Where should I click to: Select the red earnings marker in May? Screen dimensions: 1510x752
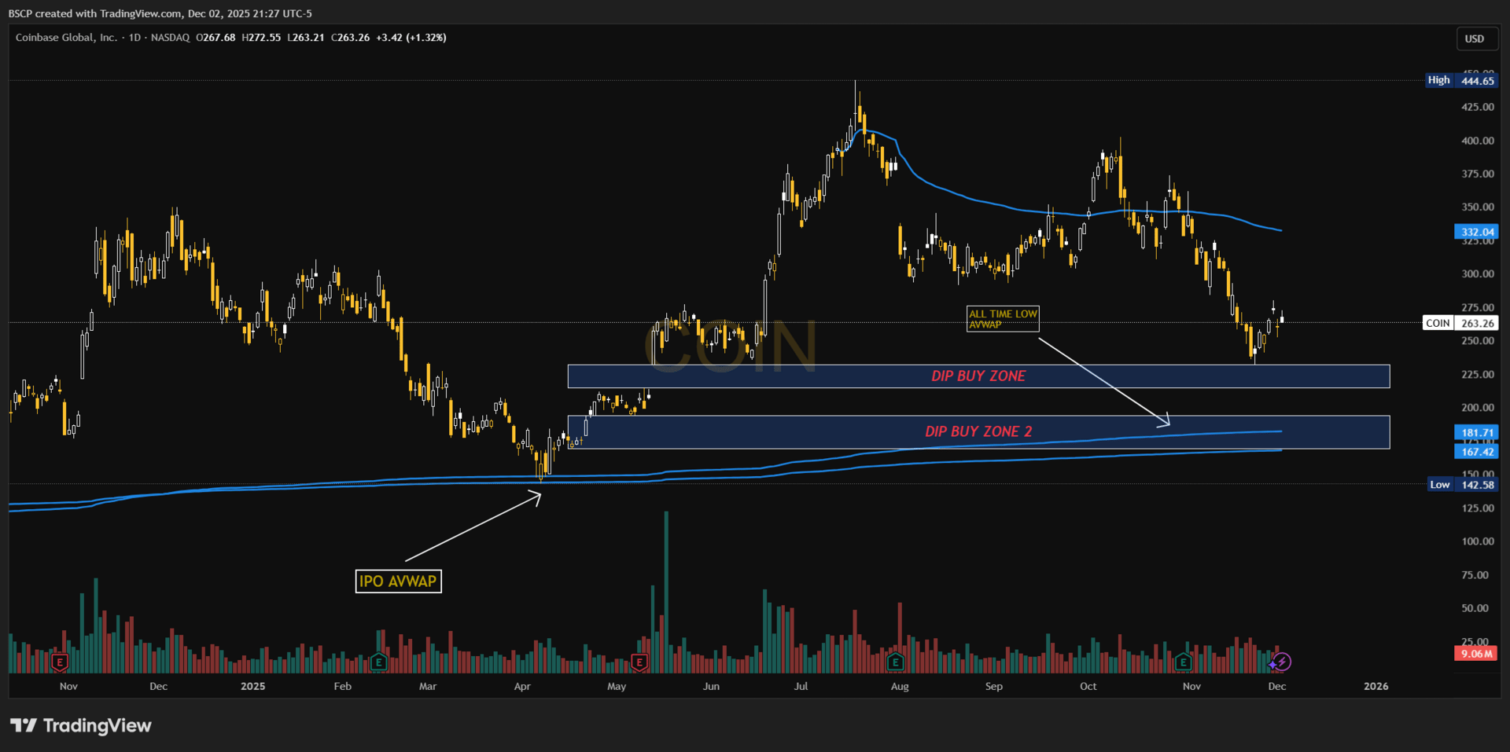(639, 662)
